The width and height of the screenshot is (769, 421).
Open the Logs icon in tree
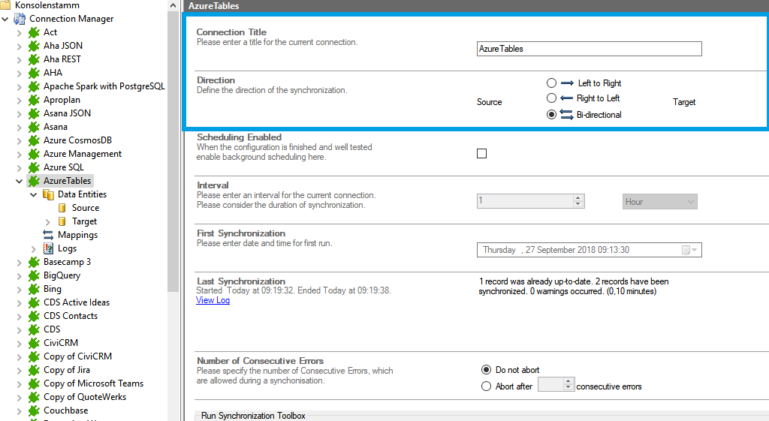pyautogui.click(x=48, y=248)
